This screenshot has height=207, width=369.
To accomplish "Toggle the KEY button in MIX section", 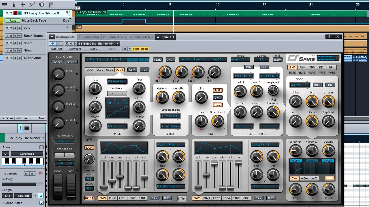I will tap(218, 105).
